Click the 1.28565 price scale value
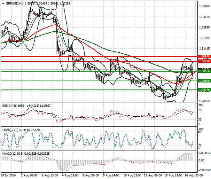211x179 pixels. coord(204,101)
